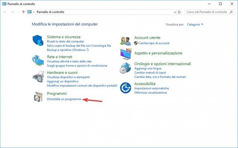Open the Categoria view dropdown
The width and height of the screenshot is (238, 148).
[195, 25]
